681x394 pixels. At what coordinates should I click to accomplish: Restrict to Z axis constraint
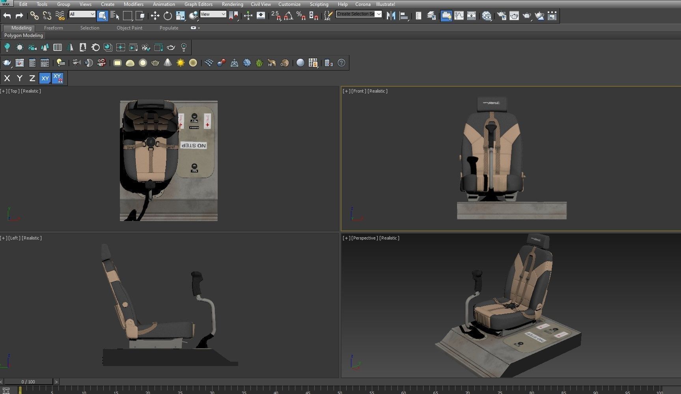[32, 78]
